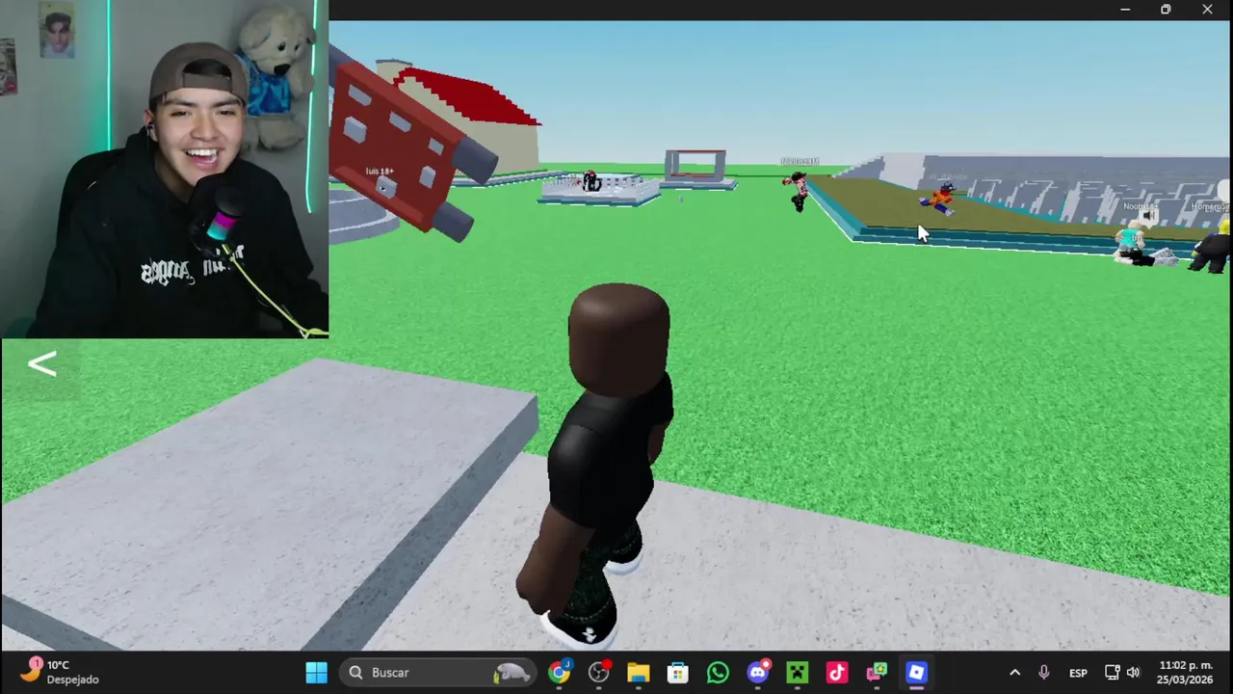
Task: Open network settings from the tray
Action: 1113,673
